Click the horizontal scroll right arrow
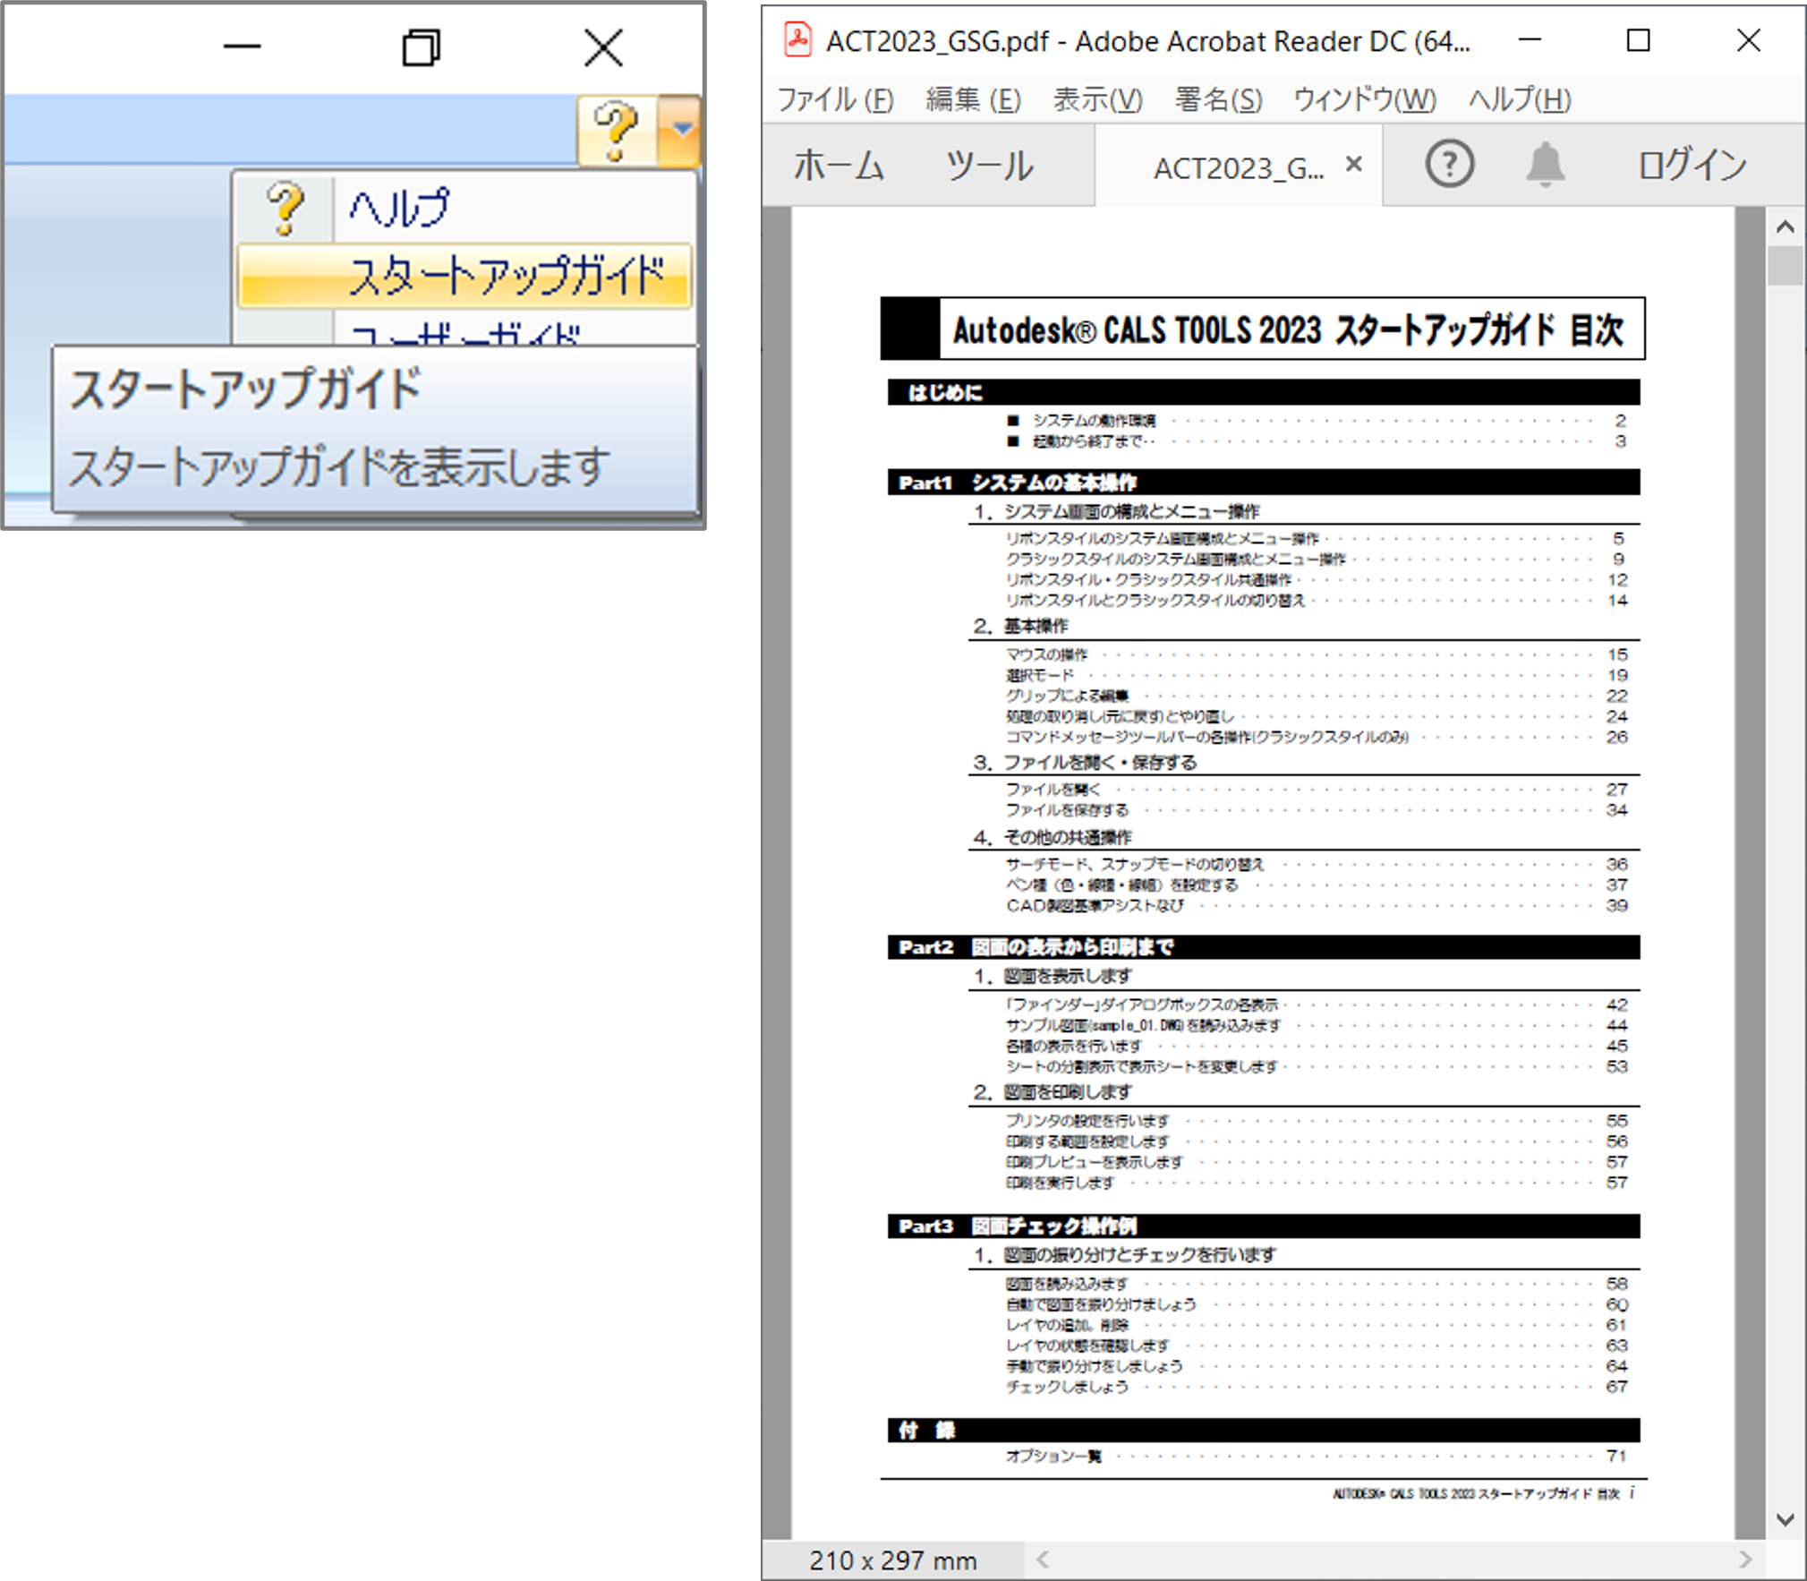The image size is (1807, 1581). (1744, 1560)
